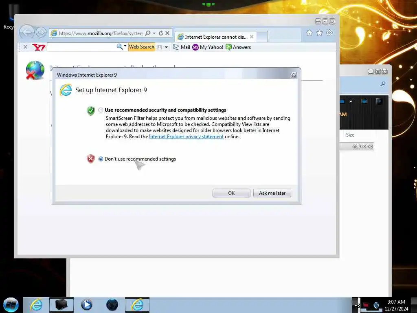This screenshot has width=417, height=313.
Task: Open Yahoo Mail toolbar button
Action: tap(182, 47)
